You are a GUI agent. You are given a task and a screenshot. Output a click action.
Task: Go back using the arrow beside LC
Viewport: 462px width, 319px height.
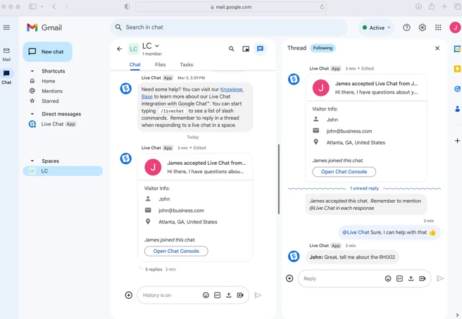(119, 49)
